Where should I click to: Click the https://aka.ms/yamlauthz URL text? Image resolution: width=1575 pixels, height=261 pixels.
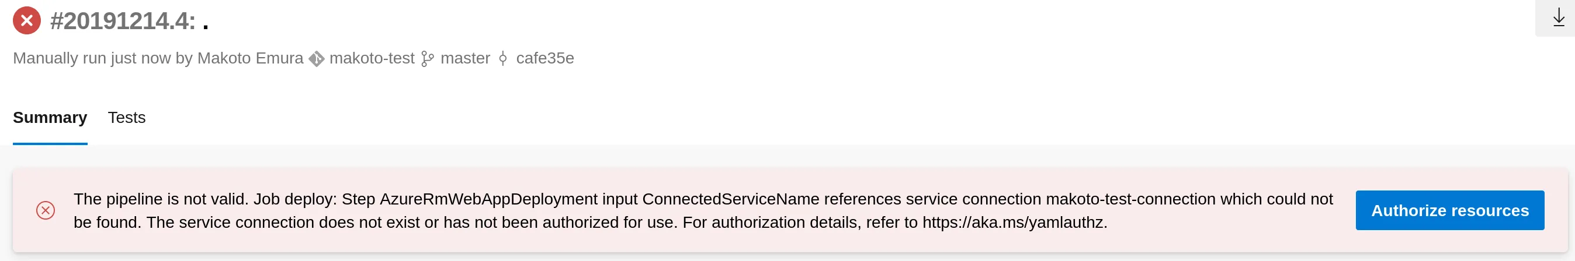coord(1014,223)
